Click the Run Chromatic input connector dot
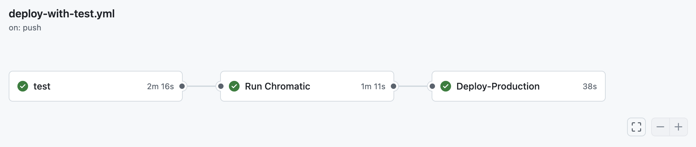Screen dimensions: 696x147 tap(221, 86)
